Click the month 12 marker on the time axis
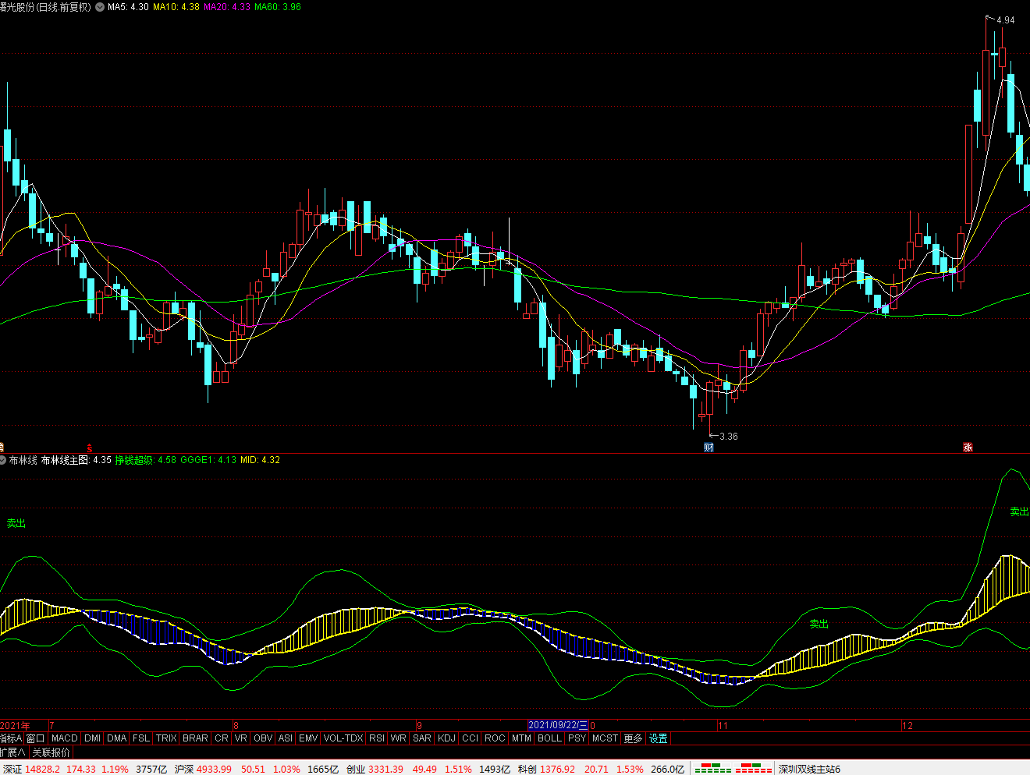 [x=907, y=725]
